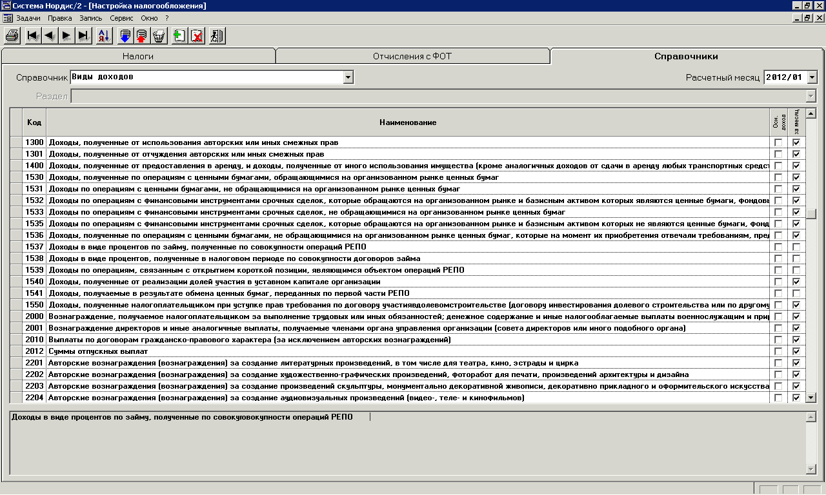The image size is (826, 495).
Task: Add a new record with green plus icon
Action: (x=179, y=35)
